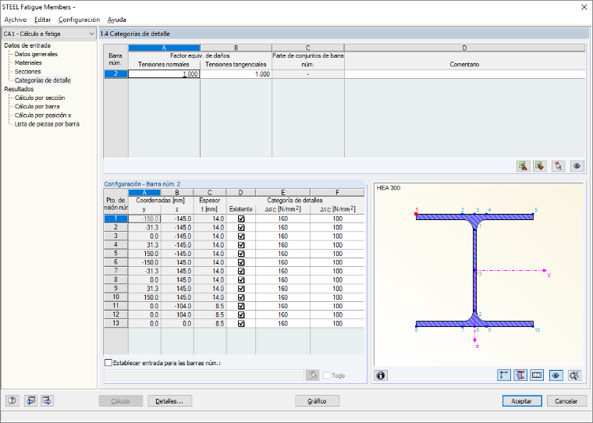Viewport: 593px width, 423px height.
Task: Uncheck Existente checkbox for stress point 13
Action: click(x=241, y=323)
